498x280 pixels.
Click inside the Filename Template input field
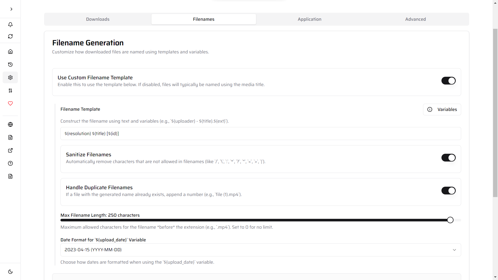tap(260, 134)
